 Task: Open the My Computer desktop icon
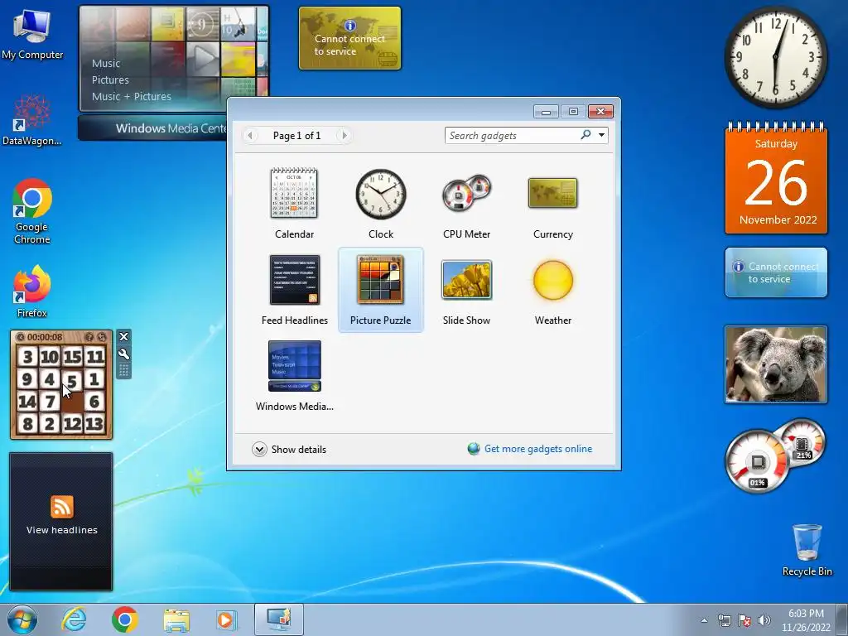coord(32,35)
